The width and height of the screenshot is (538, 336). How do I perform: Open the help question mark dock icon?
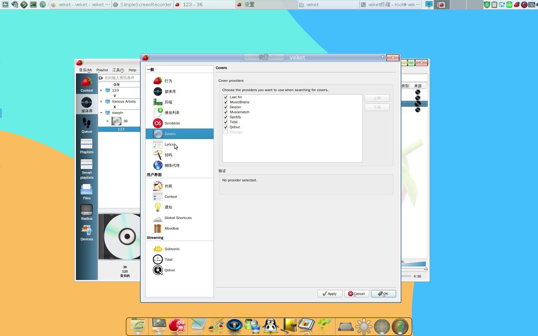(x=324, y=325)
